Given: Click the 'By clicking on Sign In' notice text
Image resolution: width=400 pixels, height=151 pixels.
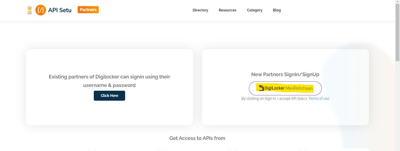Looking at the screenshot, I should pos(274,99).
